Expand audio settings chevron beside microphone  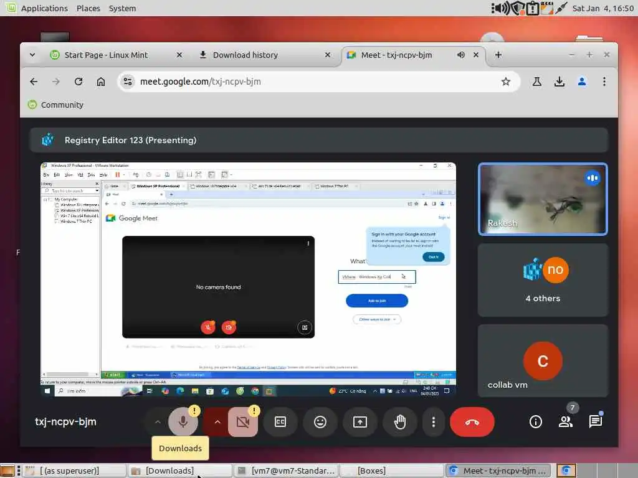[158, 422]
